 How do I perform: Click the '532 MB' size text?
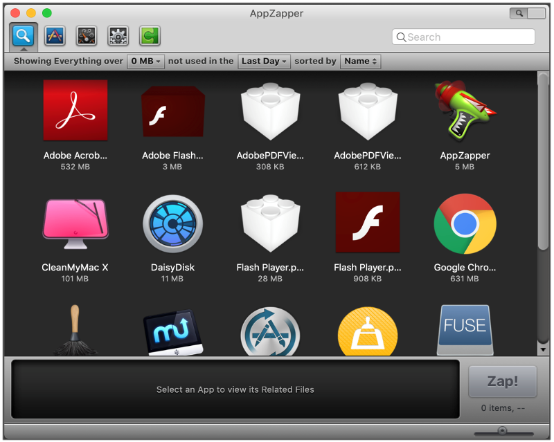pos(75,167)
